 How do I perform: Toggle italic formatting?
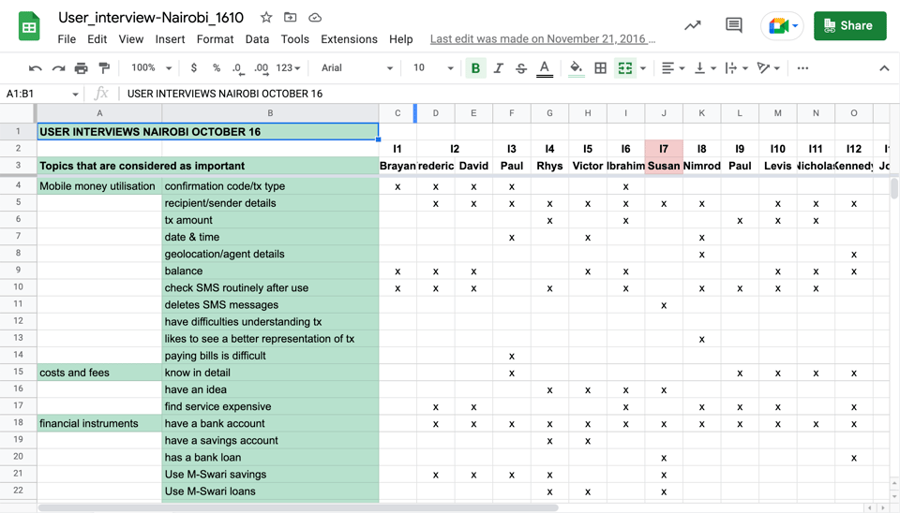498,68
